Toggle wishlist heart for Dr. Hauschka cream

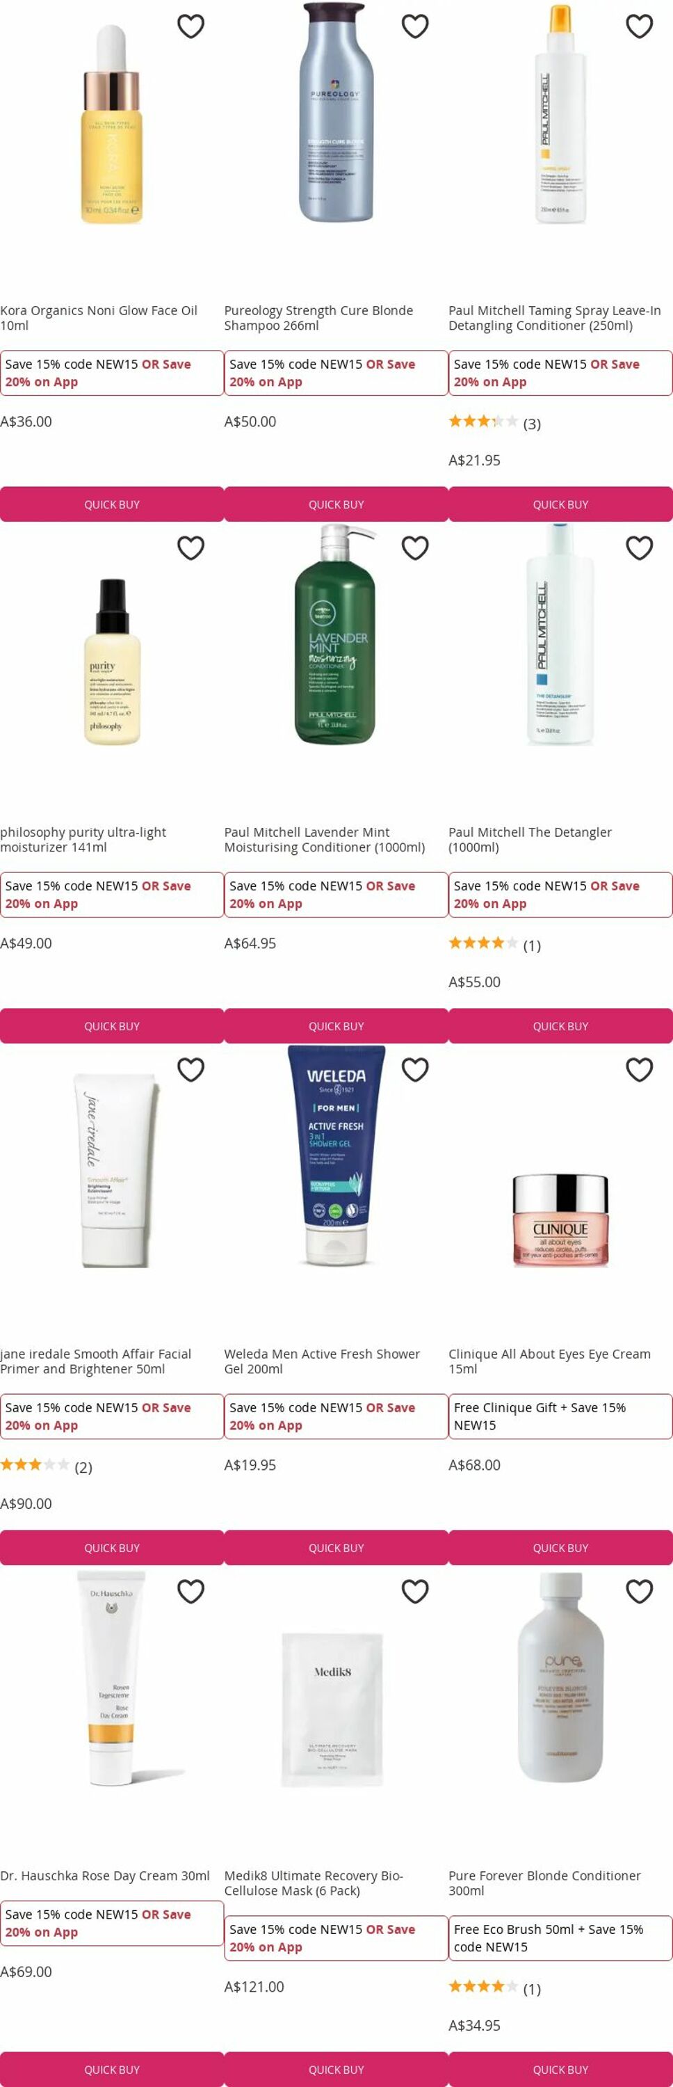pos(190,1592)
